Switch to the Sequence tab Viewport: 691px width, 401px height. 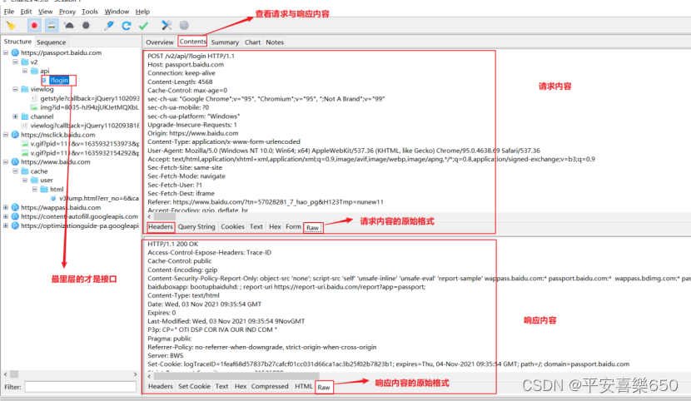[51, 42]
